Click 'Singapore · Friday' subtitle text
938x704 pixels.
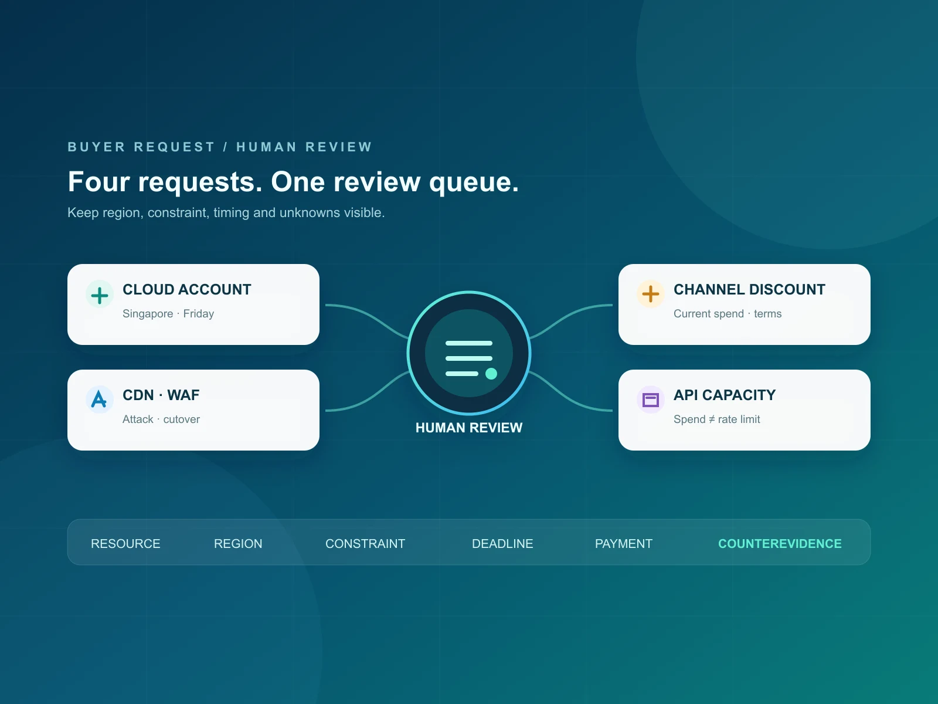[x=168, y=314]
